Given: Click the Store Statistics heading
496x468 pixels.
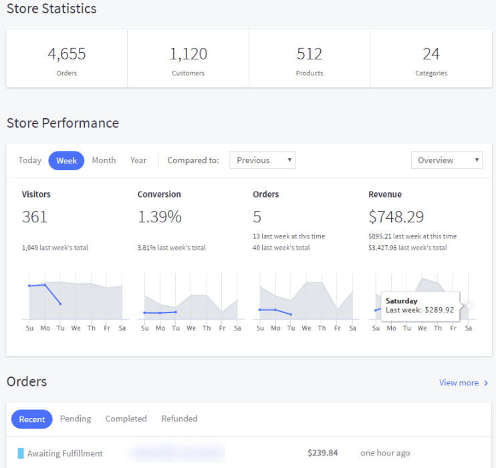Looking at the screenshot, I should pyautogui.click(x=51, y=9).
